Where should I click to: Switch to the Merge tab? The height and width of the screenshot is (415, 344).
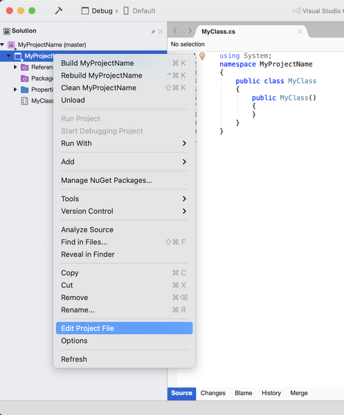pyautogui.click(x=299, y=394)
